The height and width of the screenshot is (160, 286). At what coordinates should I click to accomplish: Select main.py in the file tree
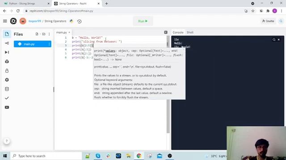point(33,44)
